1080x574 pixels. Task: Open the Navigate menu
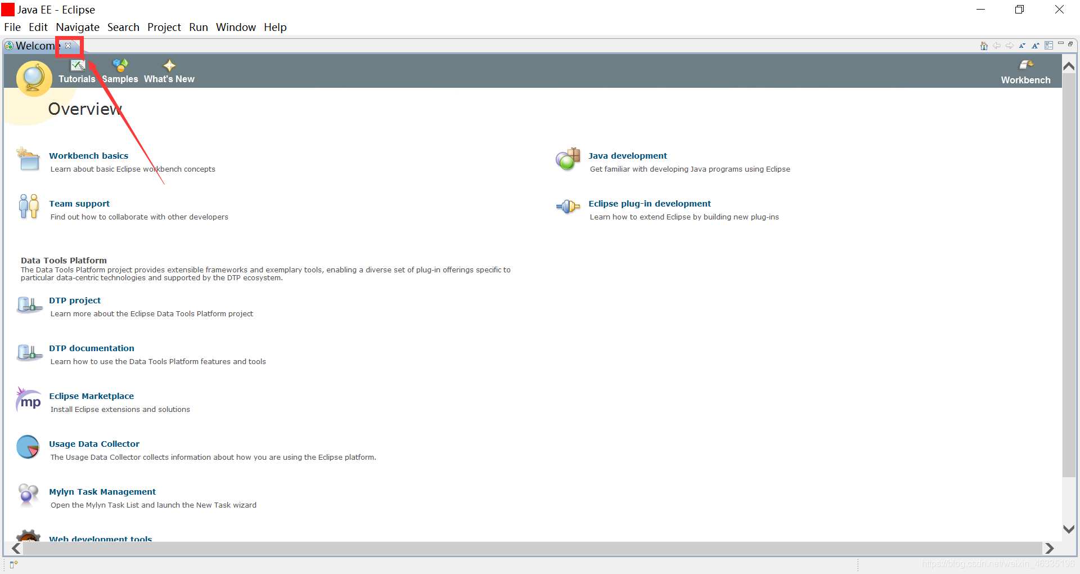(78, 27)
